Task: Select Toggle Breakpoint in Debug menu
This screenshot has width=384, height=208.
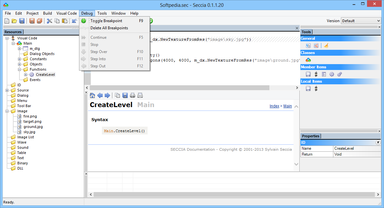Action: point(115,21)
